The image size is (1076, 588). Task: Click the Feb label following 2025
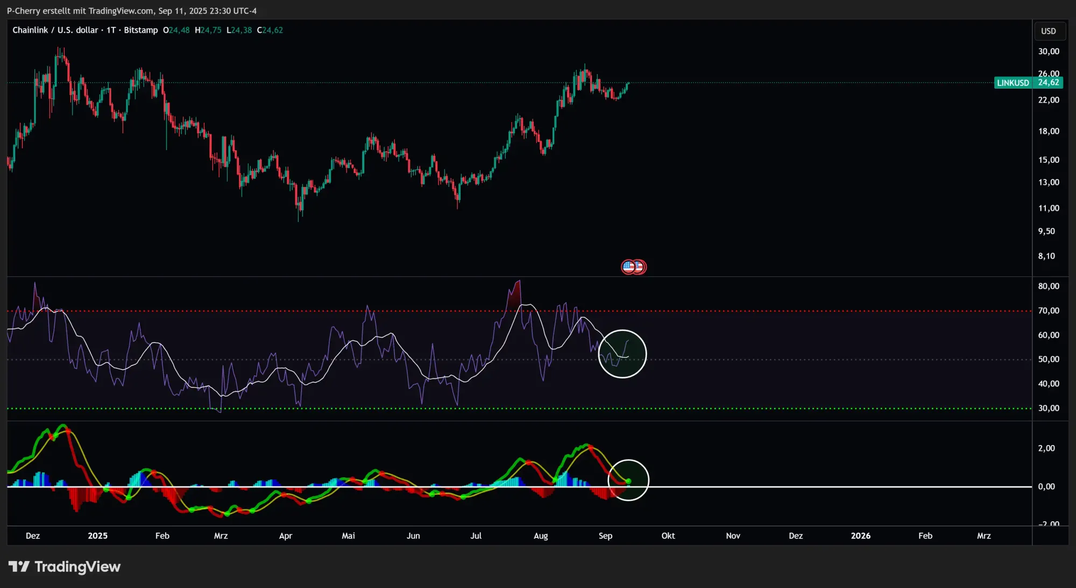[162, 536]
